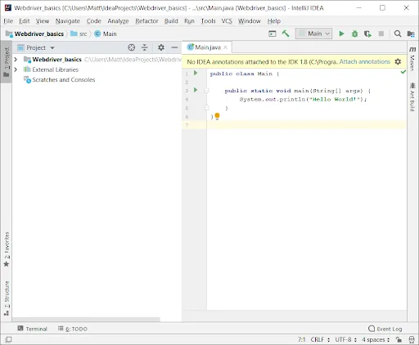Fold the main method at line 3
This screenshot has height=345, width=419.
tap(206, 91)
